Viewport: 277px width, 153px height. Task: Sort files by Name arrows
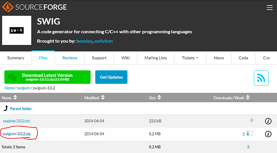coord(15,97)
